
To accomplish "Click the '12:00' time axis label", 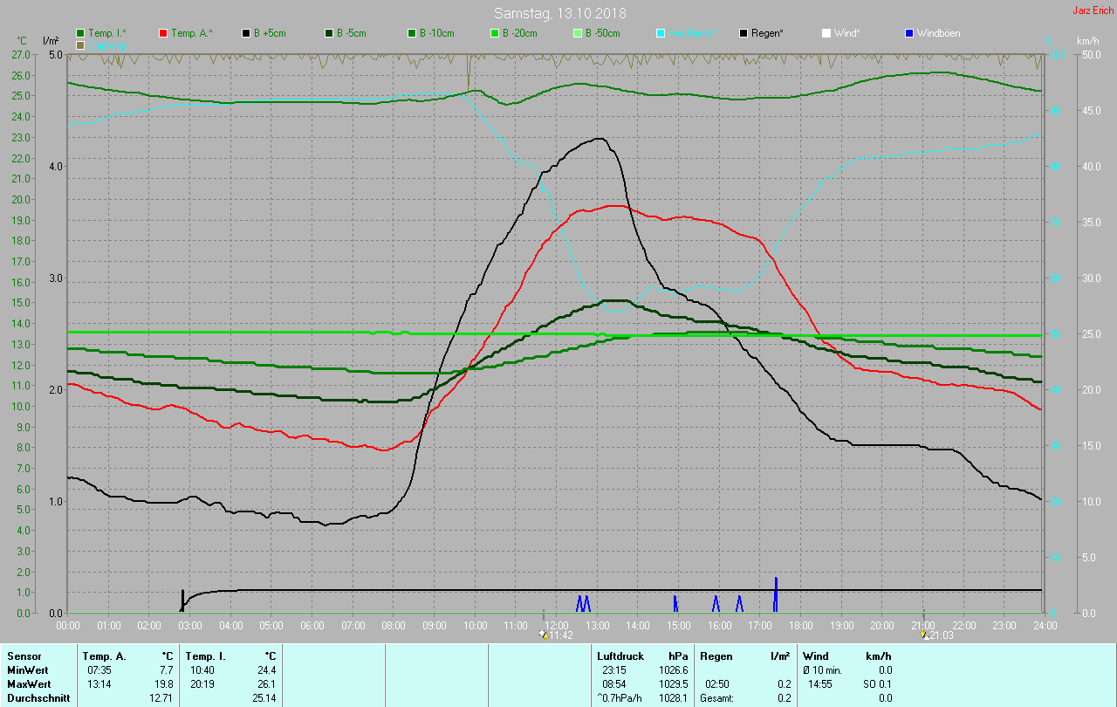I will pos(557,625).
